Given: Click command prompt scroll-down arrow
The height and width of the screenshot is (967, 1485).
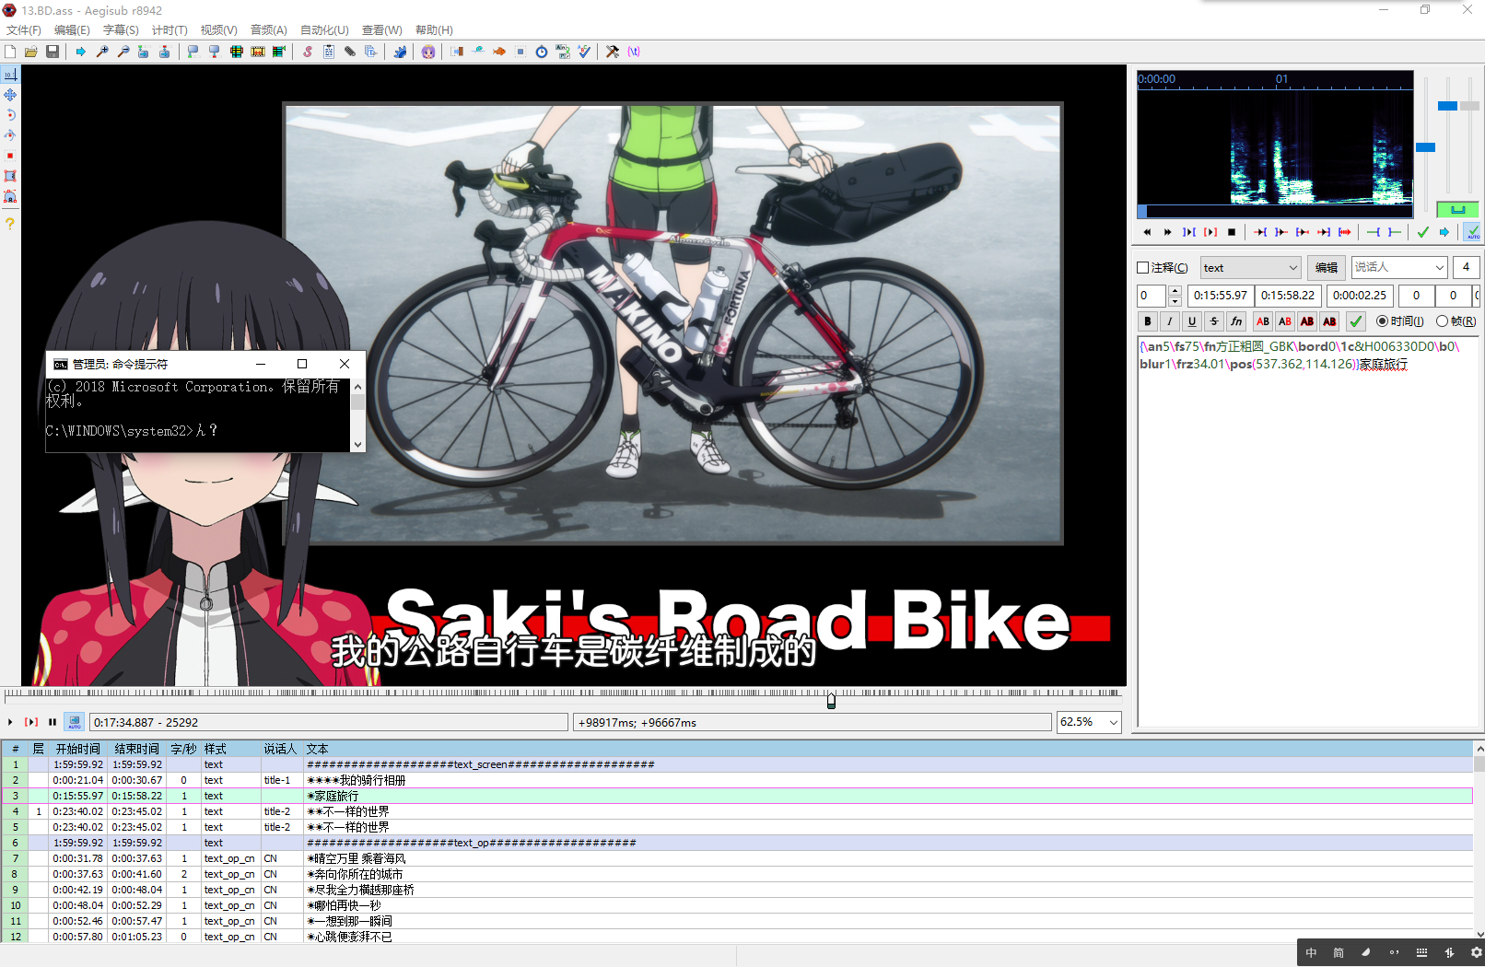Looking at the screenshot, I should tap(358, 444).
